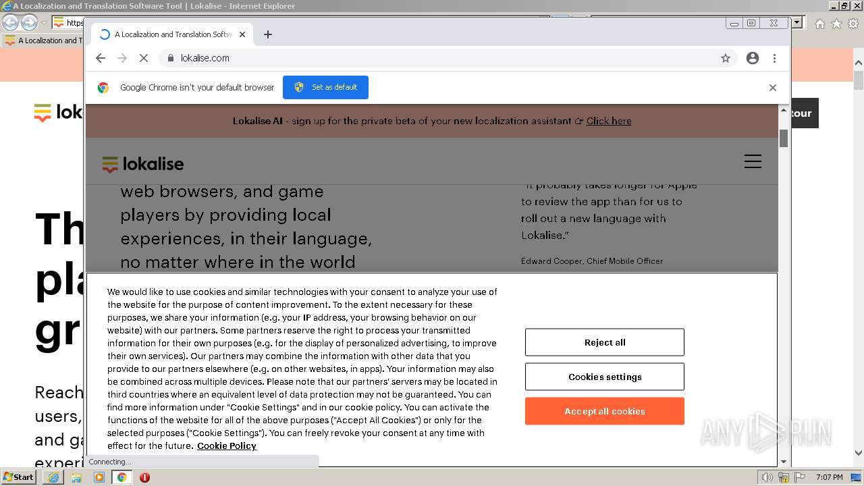
Task: Expand Internet Explorer's address bar dropdown
Action: pos(797,22)
